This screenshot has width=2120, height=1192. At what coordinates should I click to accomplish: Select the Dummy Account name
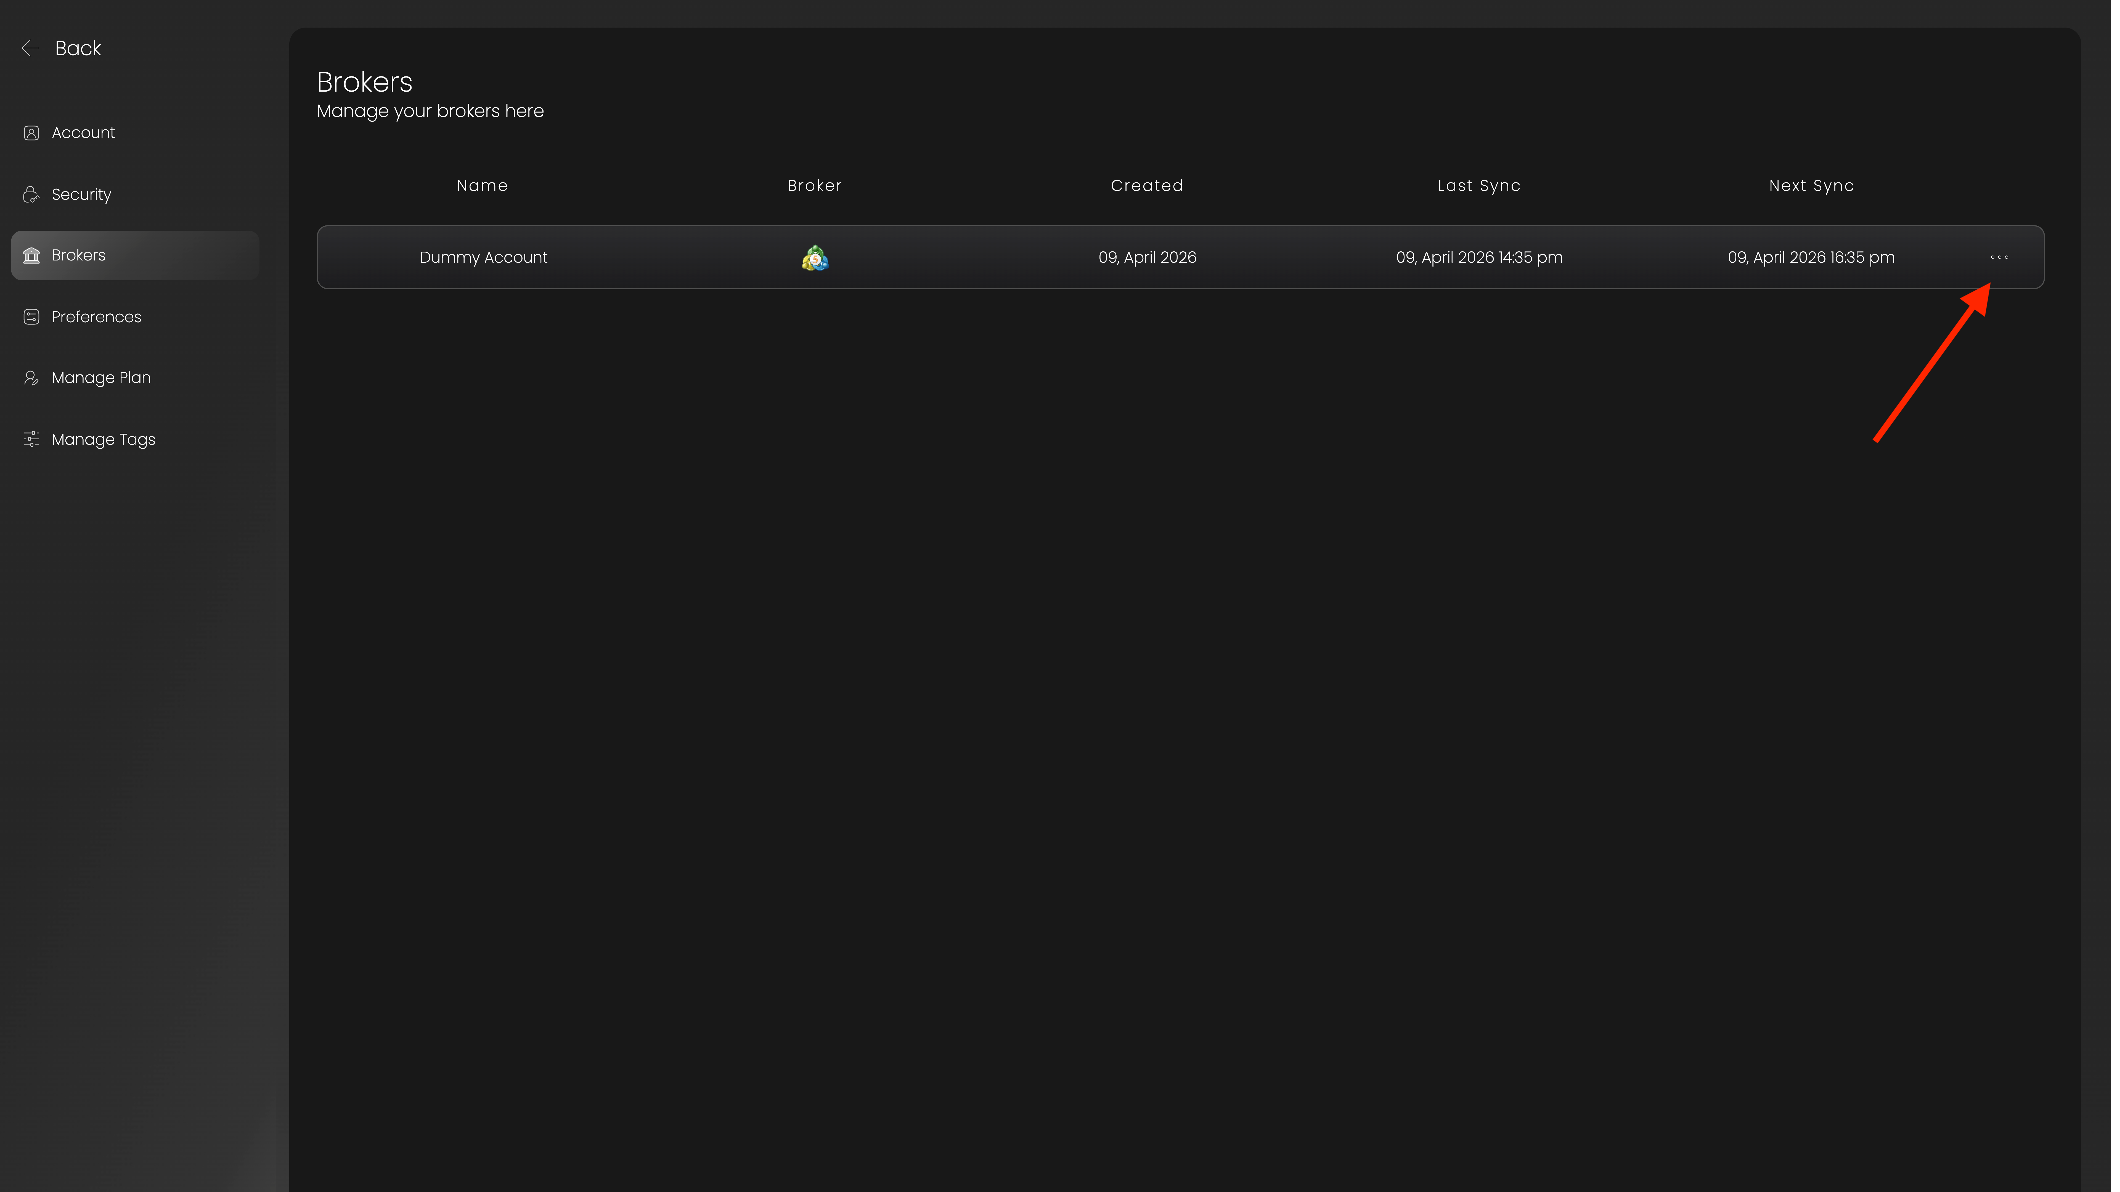click(x=483, y=257)
